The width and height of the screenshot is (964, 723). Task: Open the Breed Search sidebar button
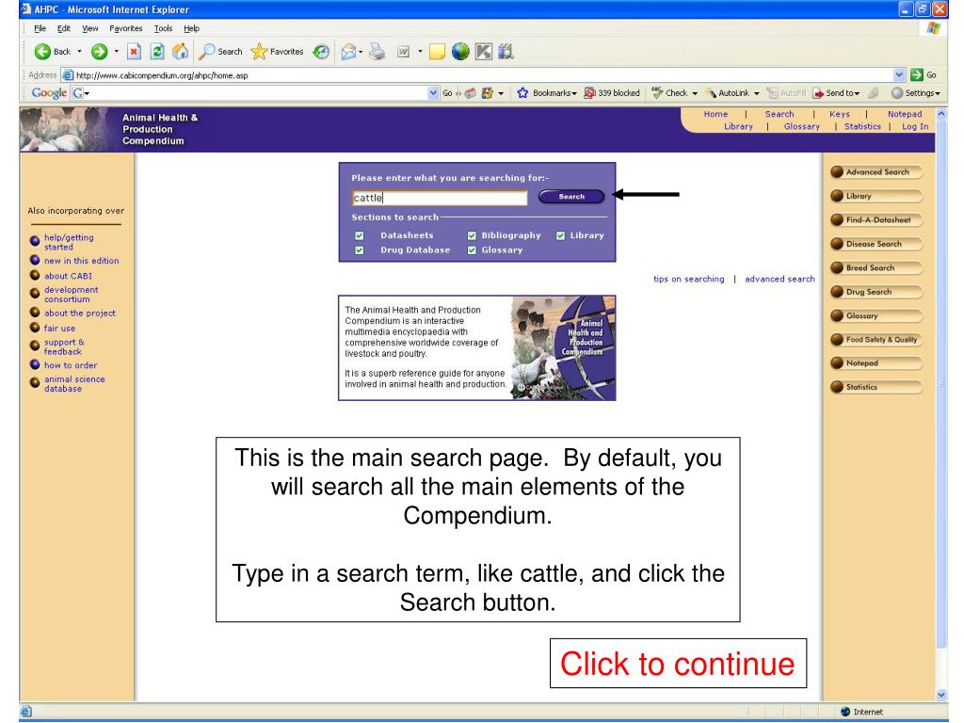point(876,268)
